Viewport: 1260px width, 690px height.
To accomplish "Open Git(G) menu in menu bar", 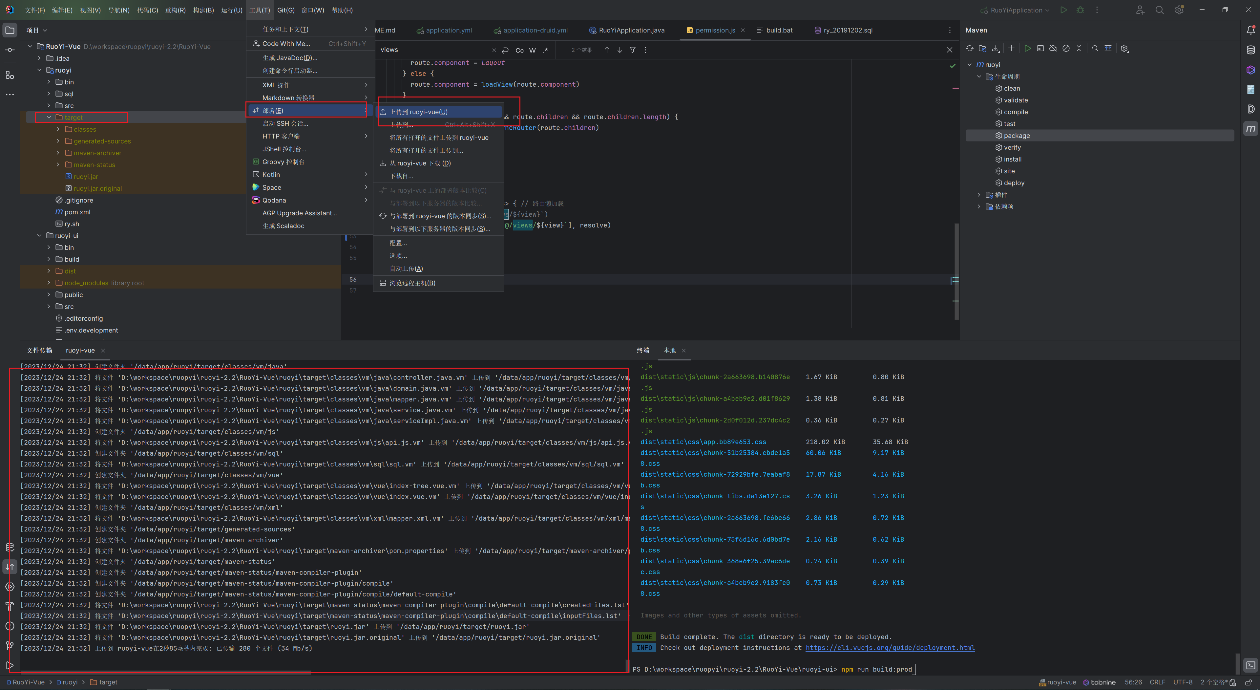I will pos(286,10).
